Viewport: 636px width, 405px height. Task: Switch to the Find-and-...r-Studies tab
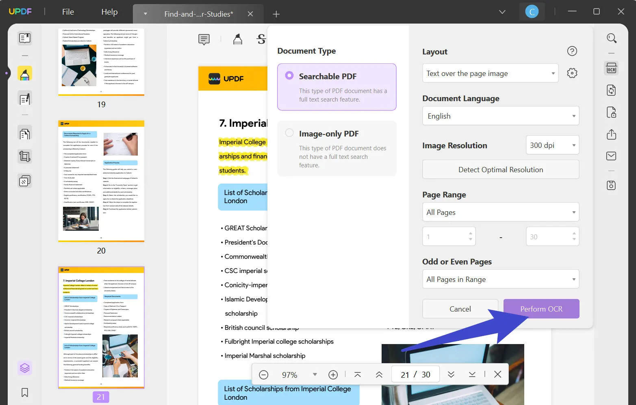pos(199,14)
